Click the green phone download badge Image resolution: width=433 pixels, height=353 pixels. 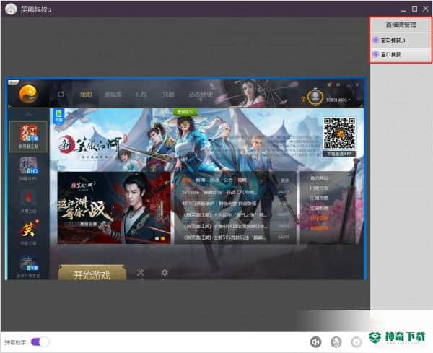pos(59,116)
